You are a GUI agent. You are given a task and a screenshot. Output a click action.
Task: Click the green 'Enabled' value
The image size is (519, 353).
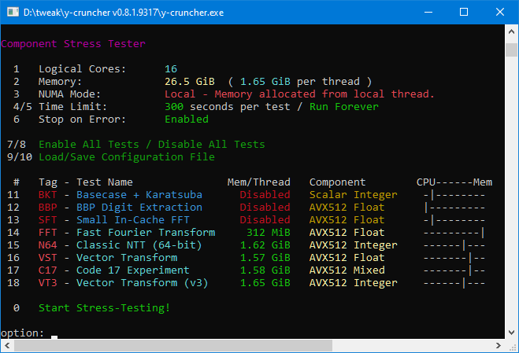click(x=187, y=119)
